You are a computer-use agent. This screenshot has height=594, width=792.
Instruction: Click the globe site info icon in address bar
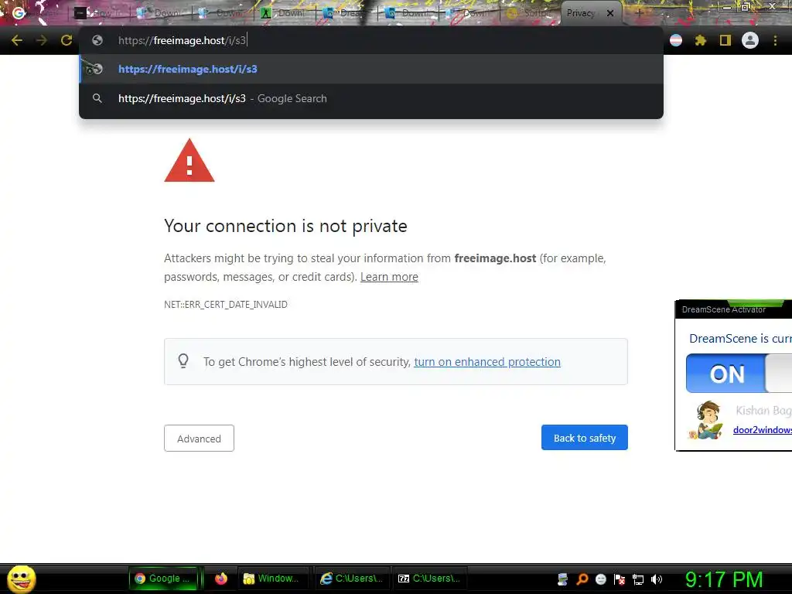(97, 40)
